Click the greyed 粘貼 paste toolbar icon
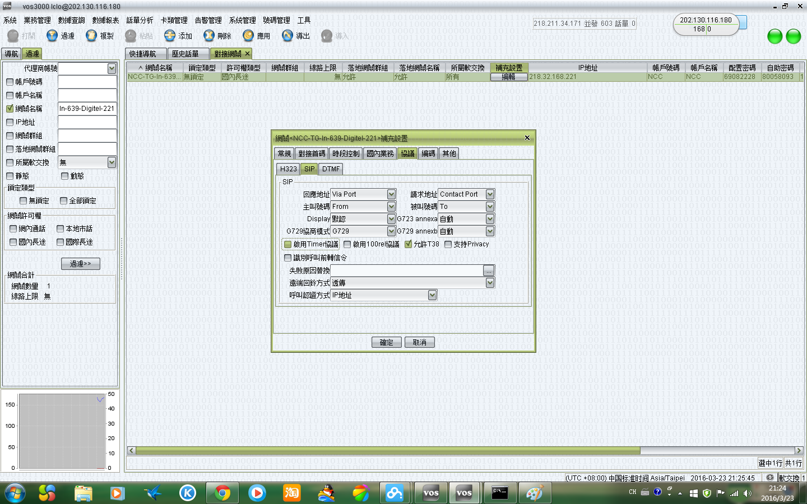This screenshot has width=807, height=504. point(131,35)
